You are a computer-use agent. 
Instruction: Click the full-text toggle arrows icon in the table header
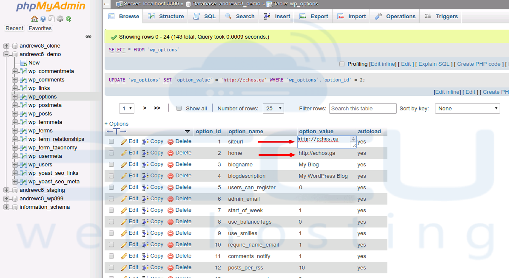click(117, 131)
